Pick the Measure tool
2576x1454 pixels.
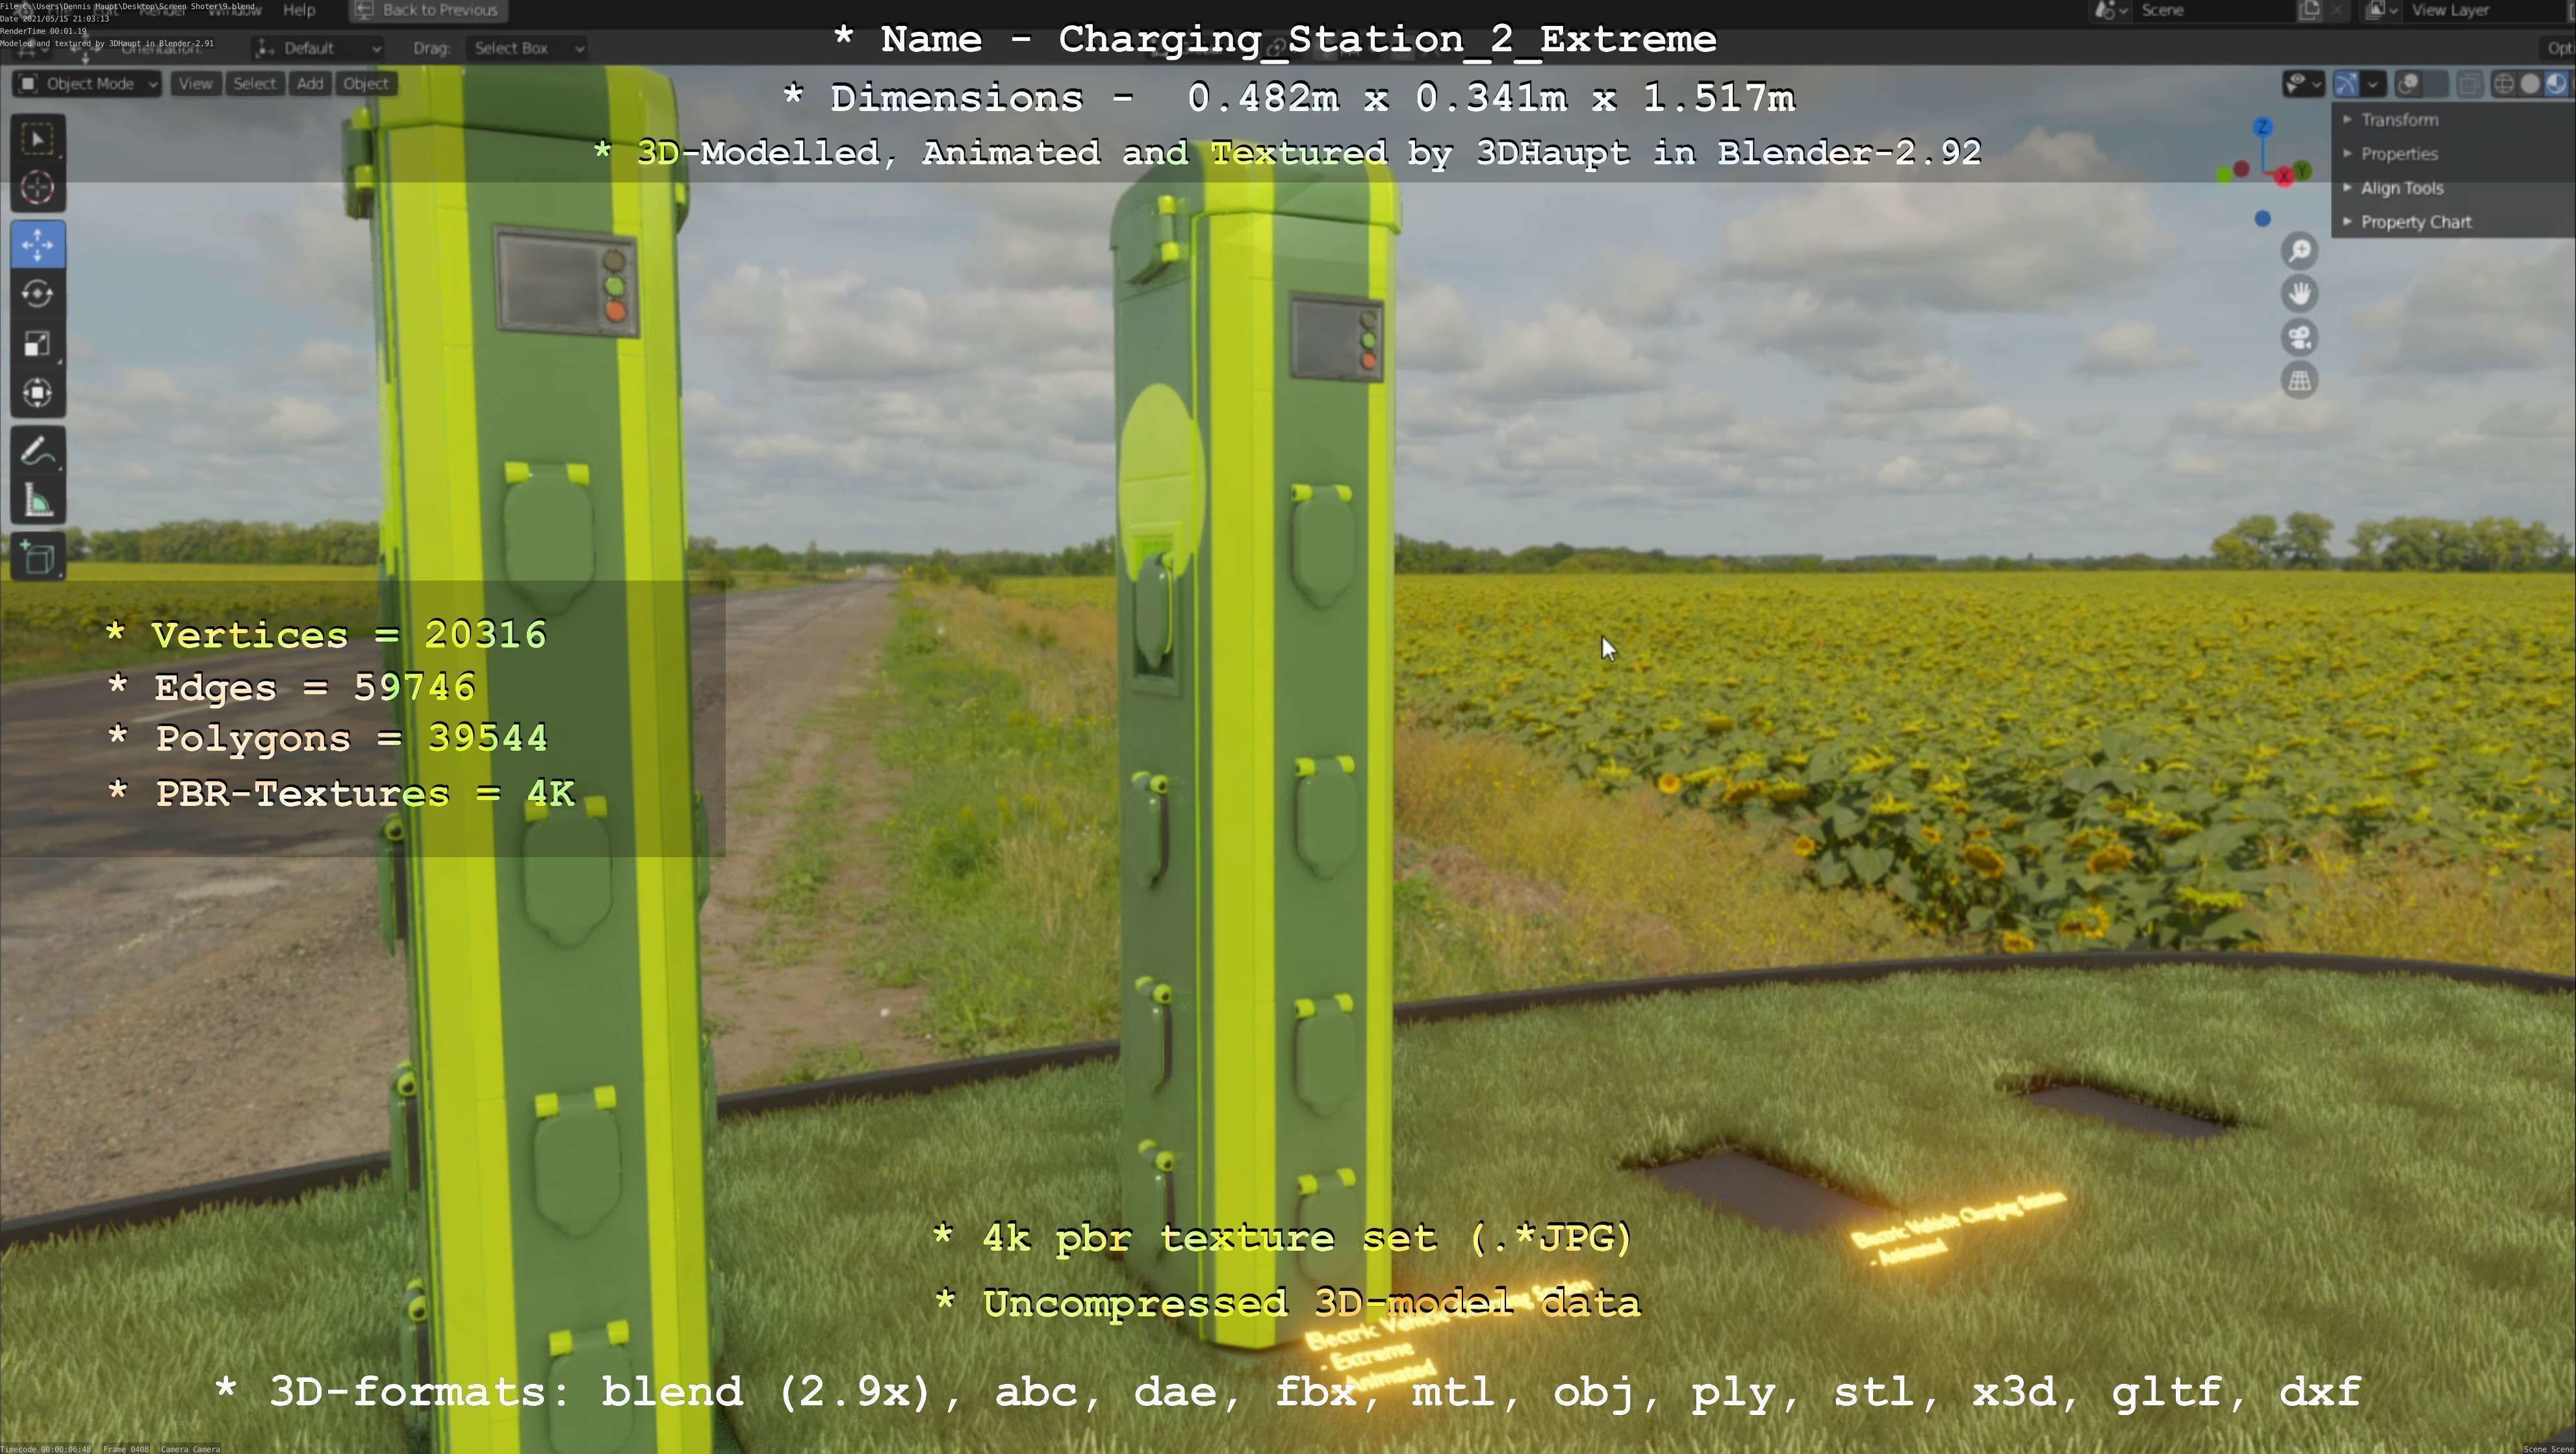click(38, 501)
